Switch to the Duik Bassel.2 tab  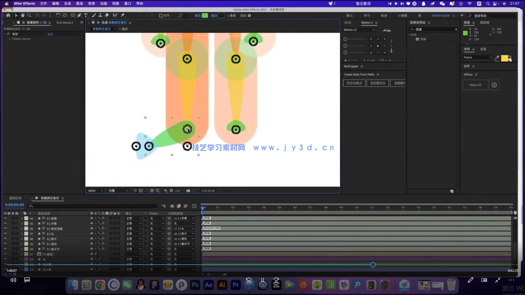pyautogui.click(x=65, y=23)
